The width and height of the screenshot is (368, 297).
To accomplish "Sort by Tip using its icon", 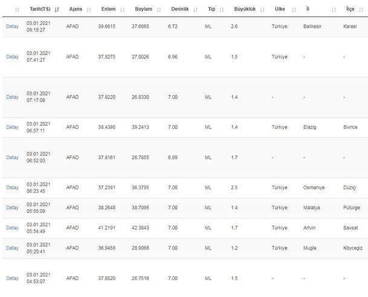I will 221,10.
